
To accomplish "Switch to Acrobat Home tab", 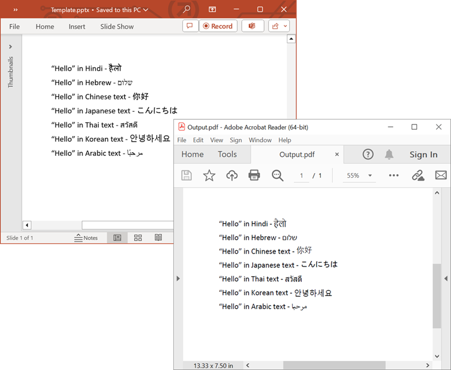I will [193, 155].
